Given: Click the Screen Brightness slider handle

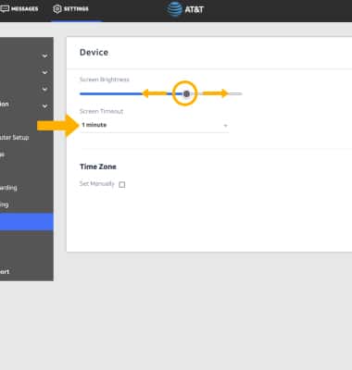Looking at the screenshot, I should point(186,93).
